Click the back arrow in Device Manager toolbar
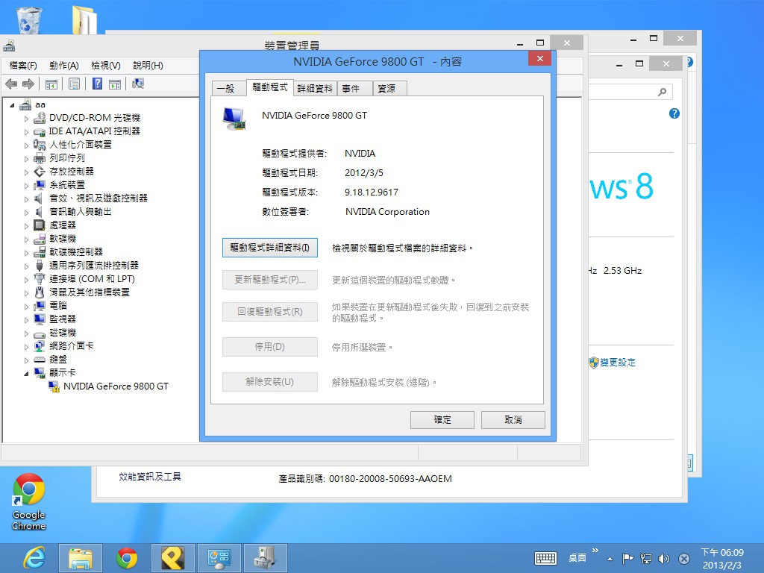The height and width of the screenshot is (573, 764). pos(11,84)
